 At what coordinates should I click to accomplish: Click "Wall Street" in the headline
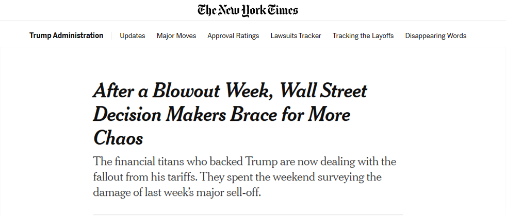point(323,91)
